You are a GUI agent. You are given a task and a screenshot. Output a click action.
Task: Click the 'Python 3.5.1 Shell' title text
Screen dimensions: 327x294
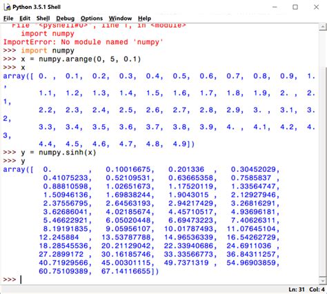coord(37,7)
